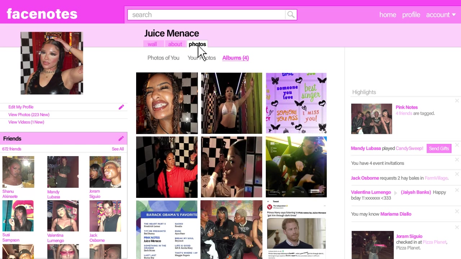Click the pencil icon beside Edit My Profile

[121, 107]
